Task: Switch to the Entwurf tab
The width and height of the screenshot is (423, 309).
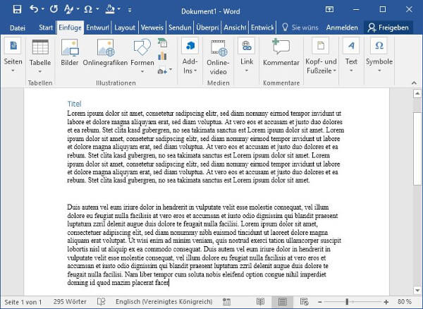Action: (98, 28)
